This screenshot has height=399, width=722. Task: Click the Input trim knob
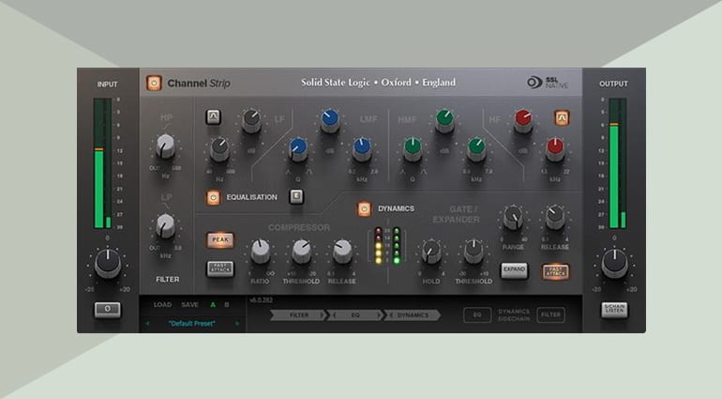coord(108,264)
